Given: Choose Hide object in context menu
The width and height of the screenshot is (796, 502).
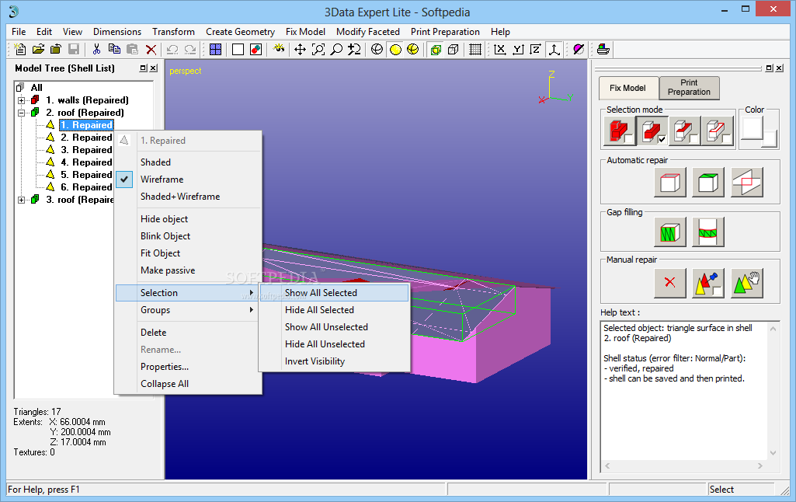Looking at the screenshot, I should pyautogui.click(x=189, y=219).
